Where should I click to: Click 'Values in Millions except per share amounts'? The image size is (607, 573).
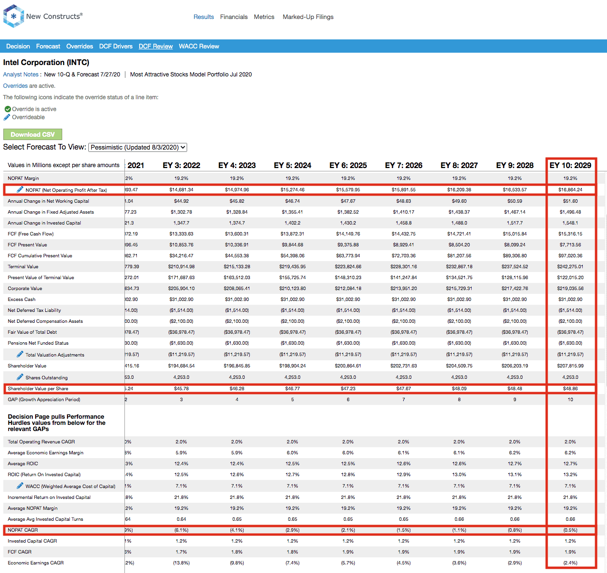click(x=64, y=165)
